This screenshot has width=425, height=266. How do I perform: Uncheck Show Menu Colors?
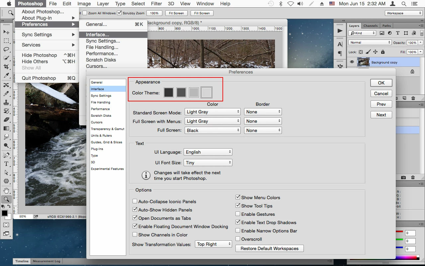[238, 198]
